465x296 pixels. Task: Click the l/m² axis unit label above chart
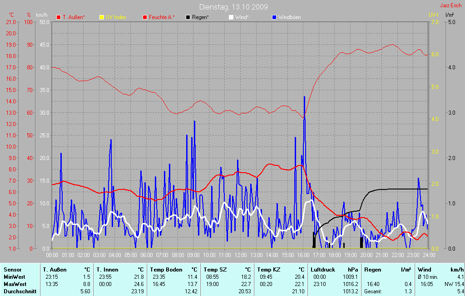pyautogui.click(x=450, y=15)
